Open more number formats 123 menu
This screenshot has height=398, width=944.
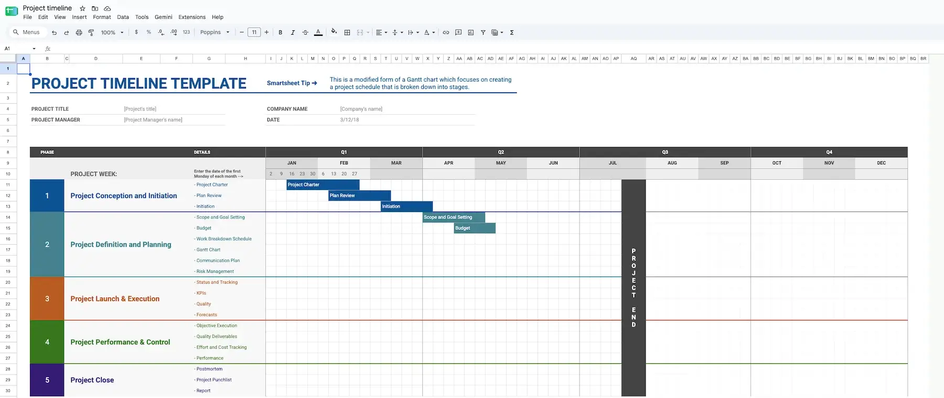pyautogui.click(x=186, y=32)
